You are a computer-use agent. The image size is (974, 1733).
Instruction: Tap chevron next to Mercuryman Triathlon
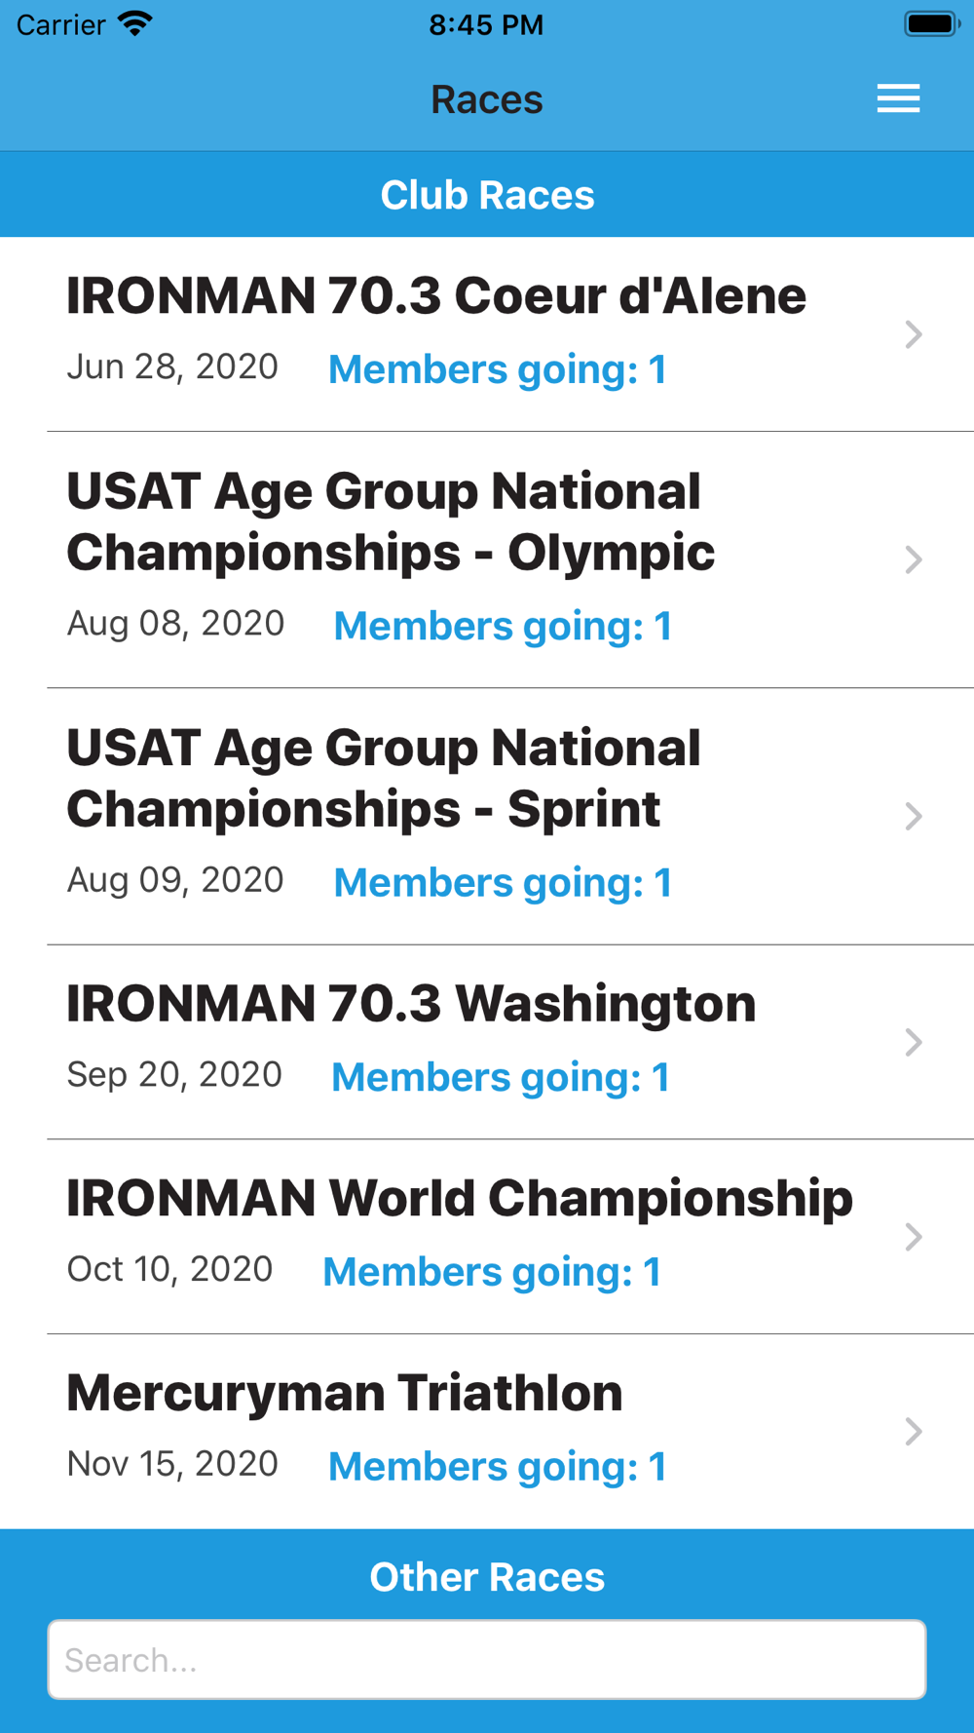[913, 1431]
